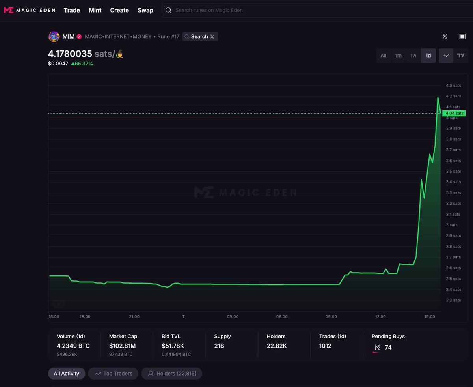
Task: Switch to the TradingView chart view
Action: click(461, 56)
